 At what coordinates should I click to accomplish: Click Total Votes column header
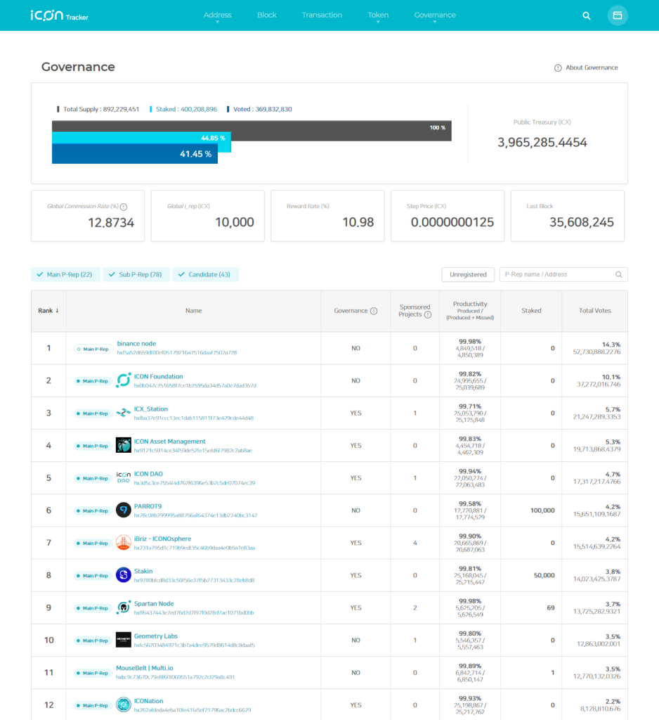(x=595, y=311)
